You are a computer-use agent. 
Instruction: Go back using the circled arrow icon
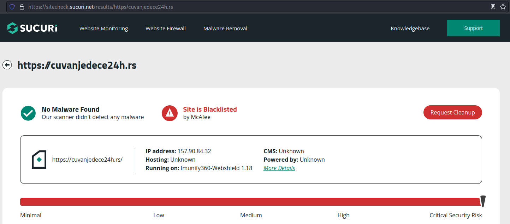click(x=7, y=65)
